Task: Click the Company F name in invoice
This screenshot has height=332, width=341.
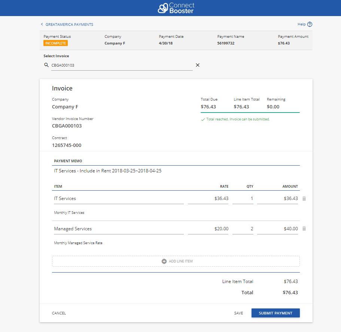Action: [x=65, y=107]
